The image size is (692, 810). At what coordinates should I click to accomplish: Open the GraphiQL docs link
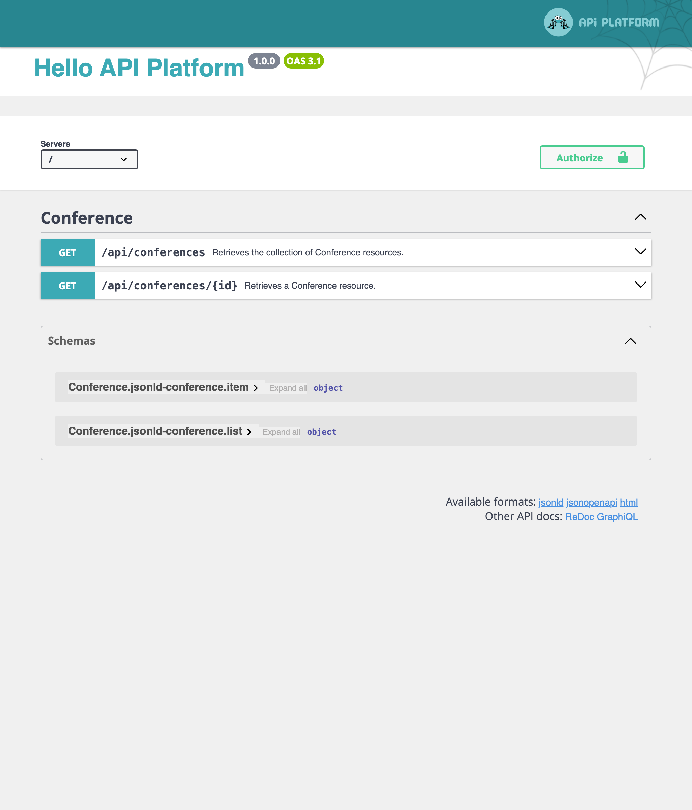tap(618, 516)
